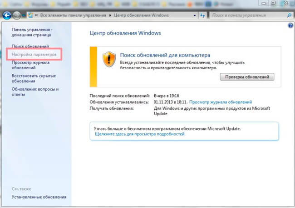Click 'Вчера в 19:16' last search value
This screenshot has height=208, width=295.
[x=167, y=96]
